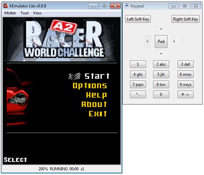Select About in the game menu
Screen dimensions: 204x175
[94, 104]
